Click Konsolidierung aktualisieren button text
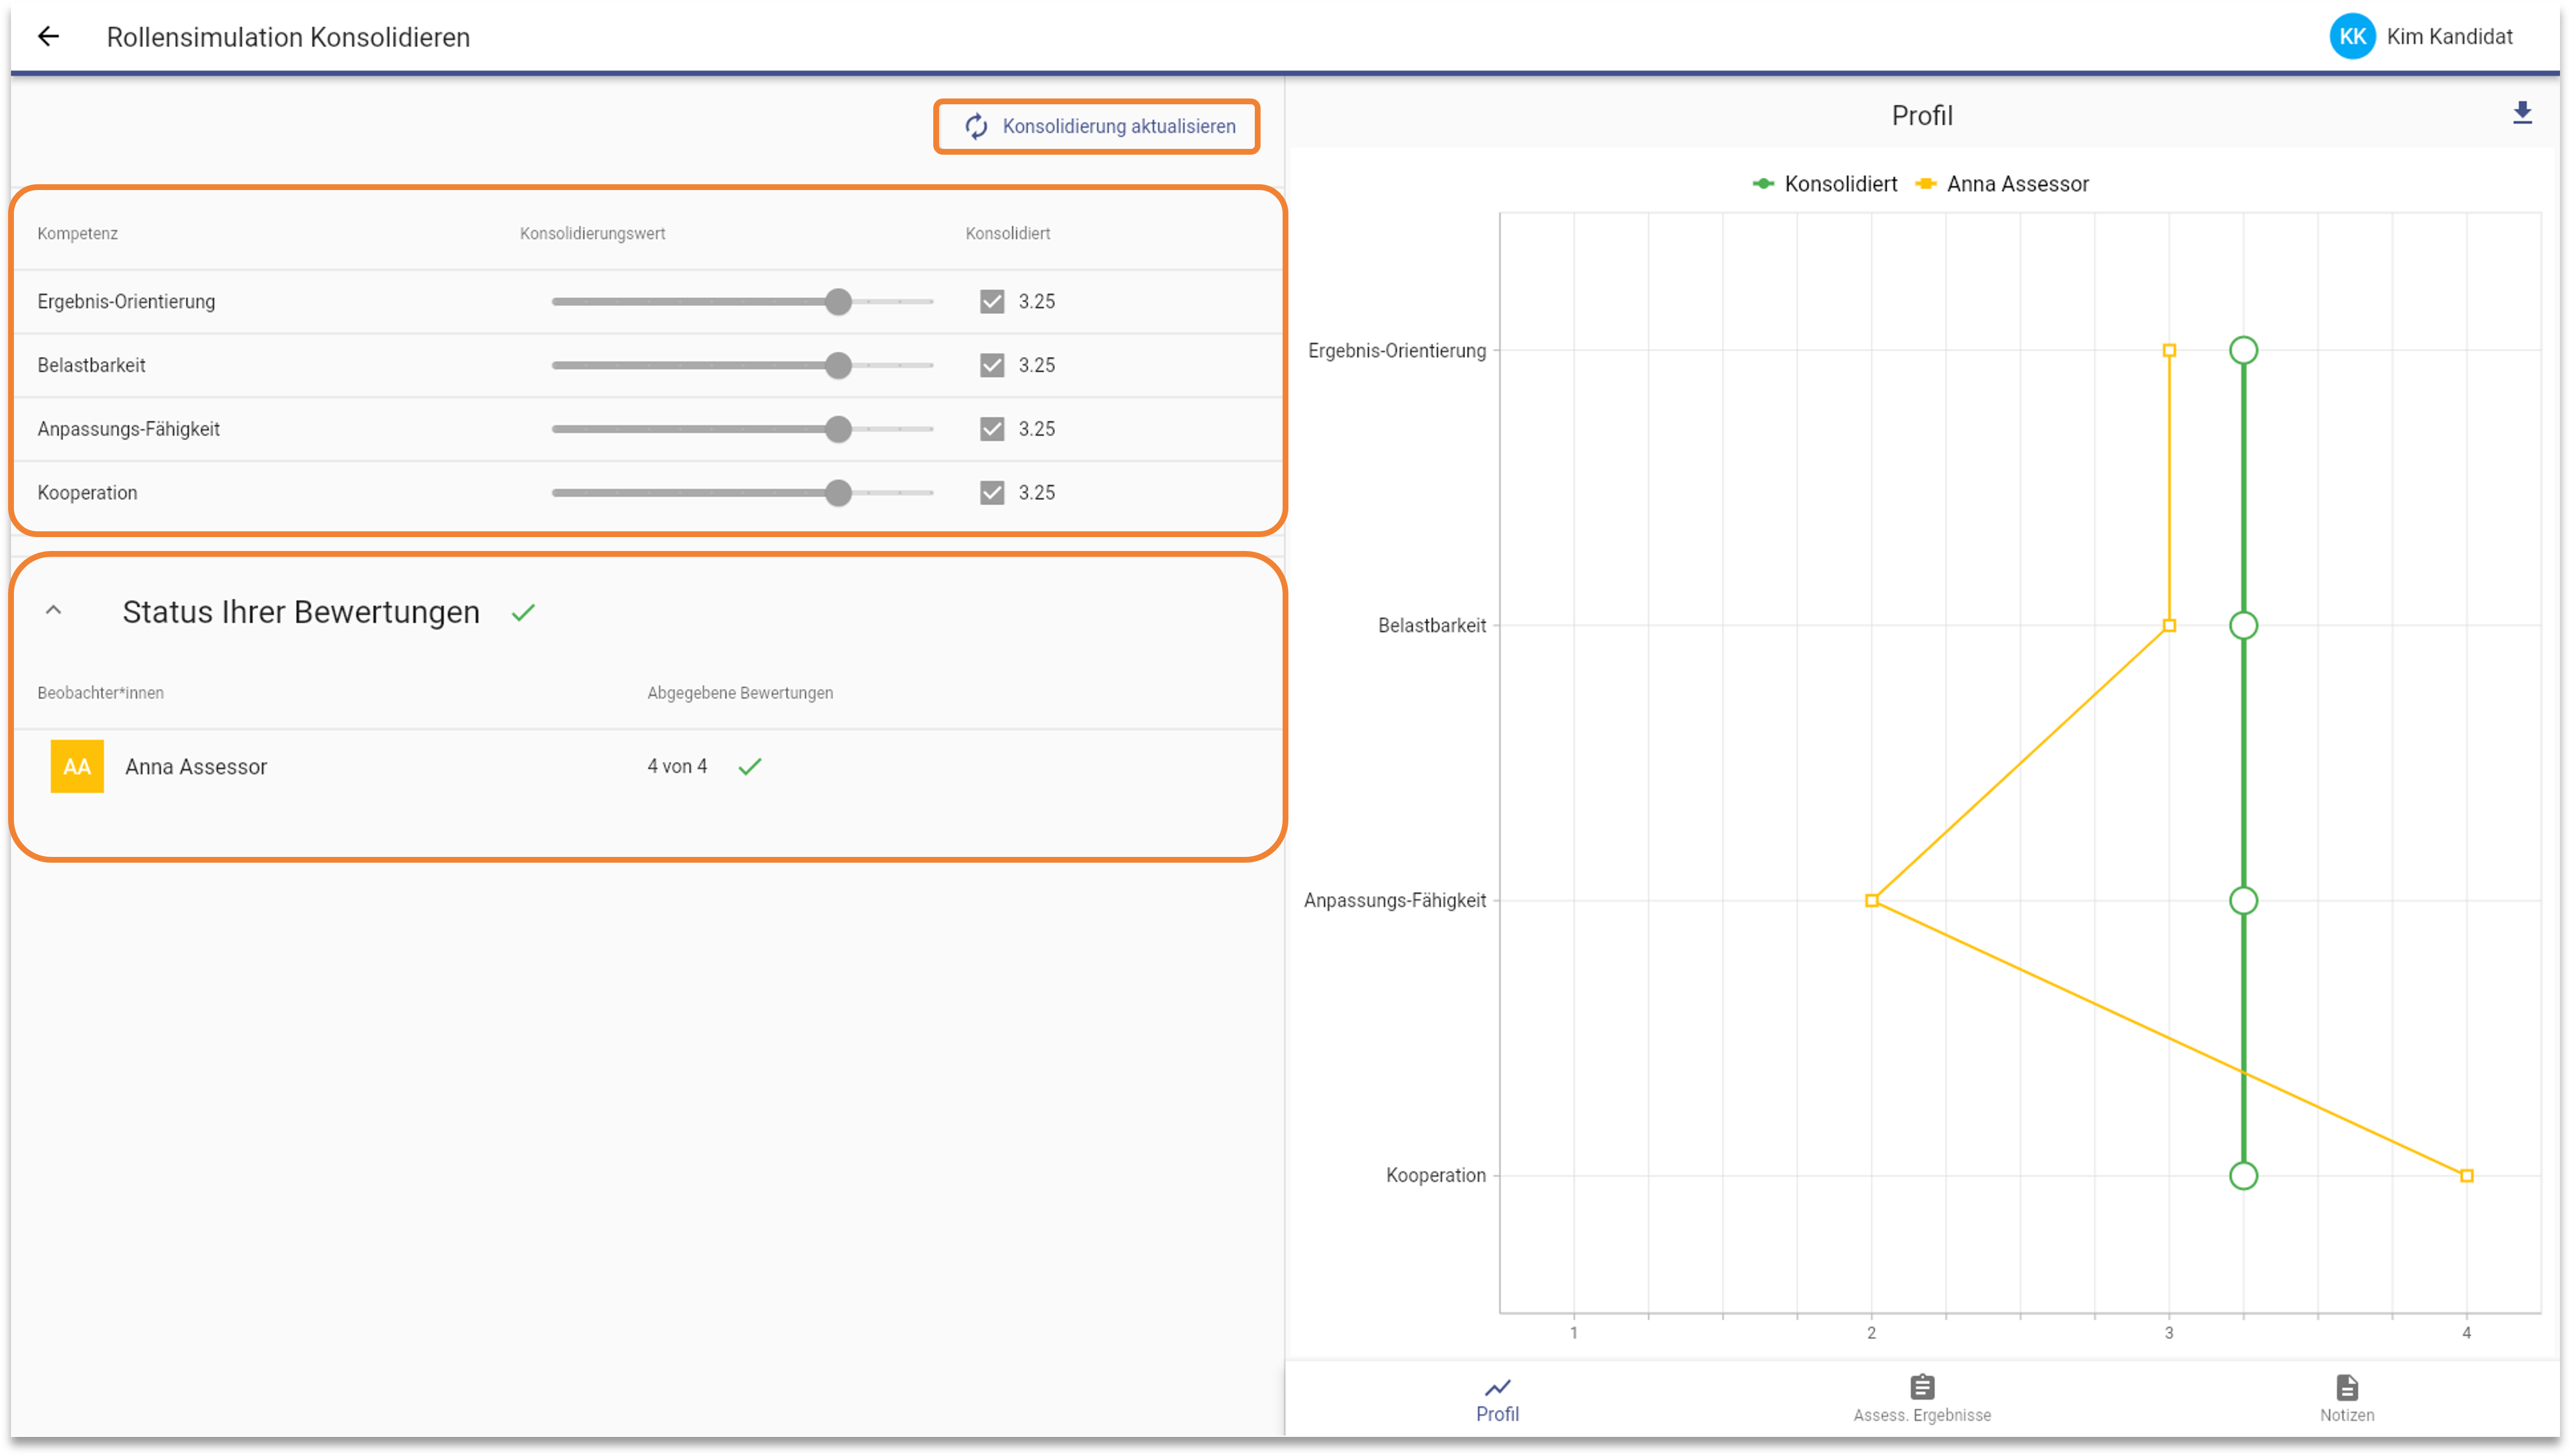 pos(1119,126)
